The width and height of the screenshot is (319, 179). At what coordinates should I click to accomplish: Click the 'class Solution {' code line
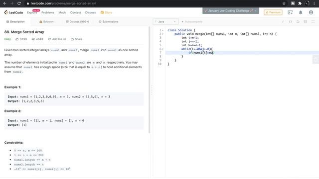181,30
